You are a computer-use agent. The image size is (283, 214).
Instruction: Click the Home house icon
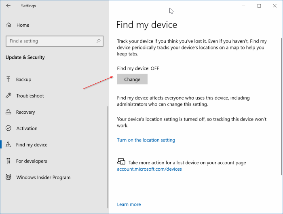point(8,25)
